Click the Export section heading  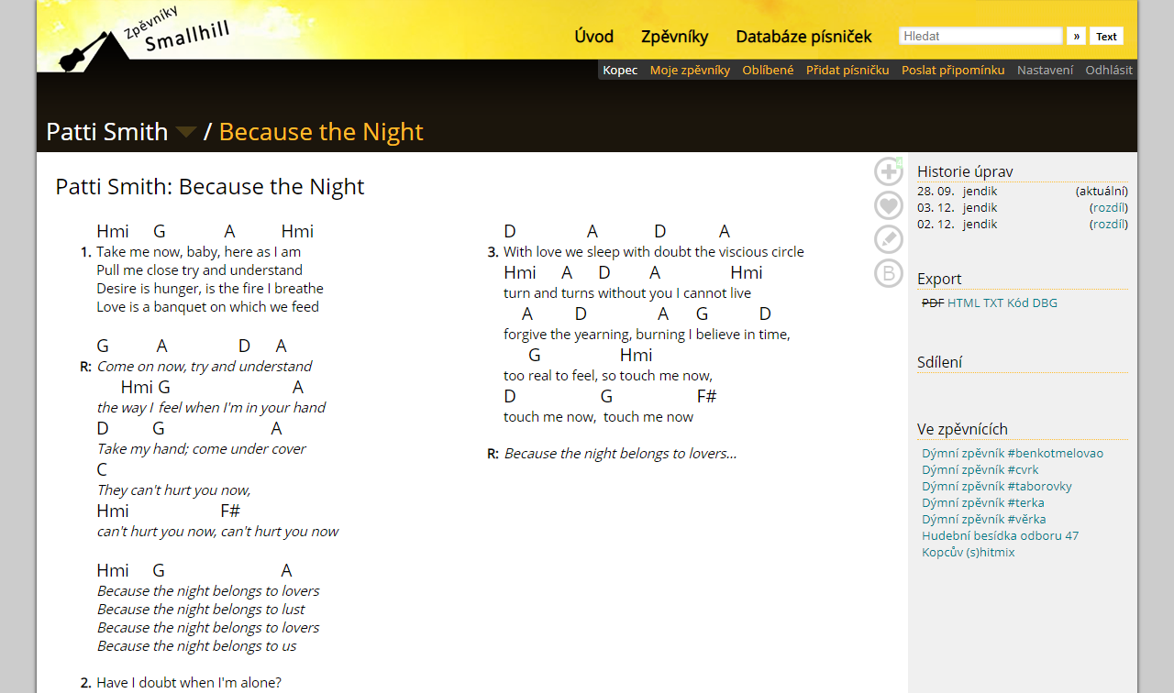tap(939, 279)
